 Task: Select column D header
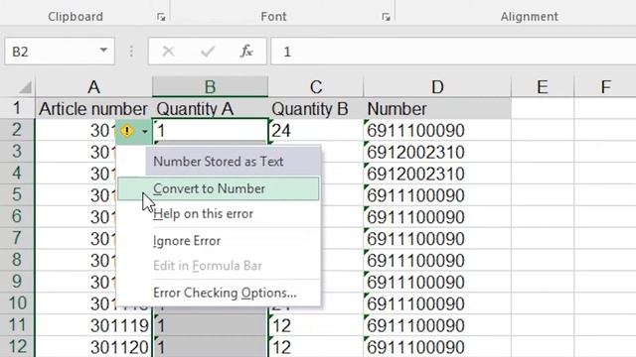pyautogui.click(x=437, y=86)
